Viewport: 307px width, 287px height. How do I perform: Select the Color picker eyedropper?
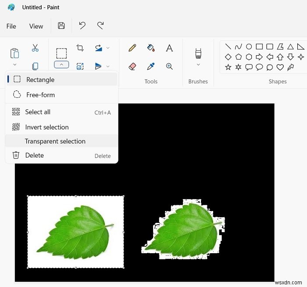point(151,66)
